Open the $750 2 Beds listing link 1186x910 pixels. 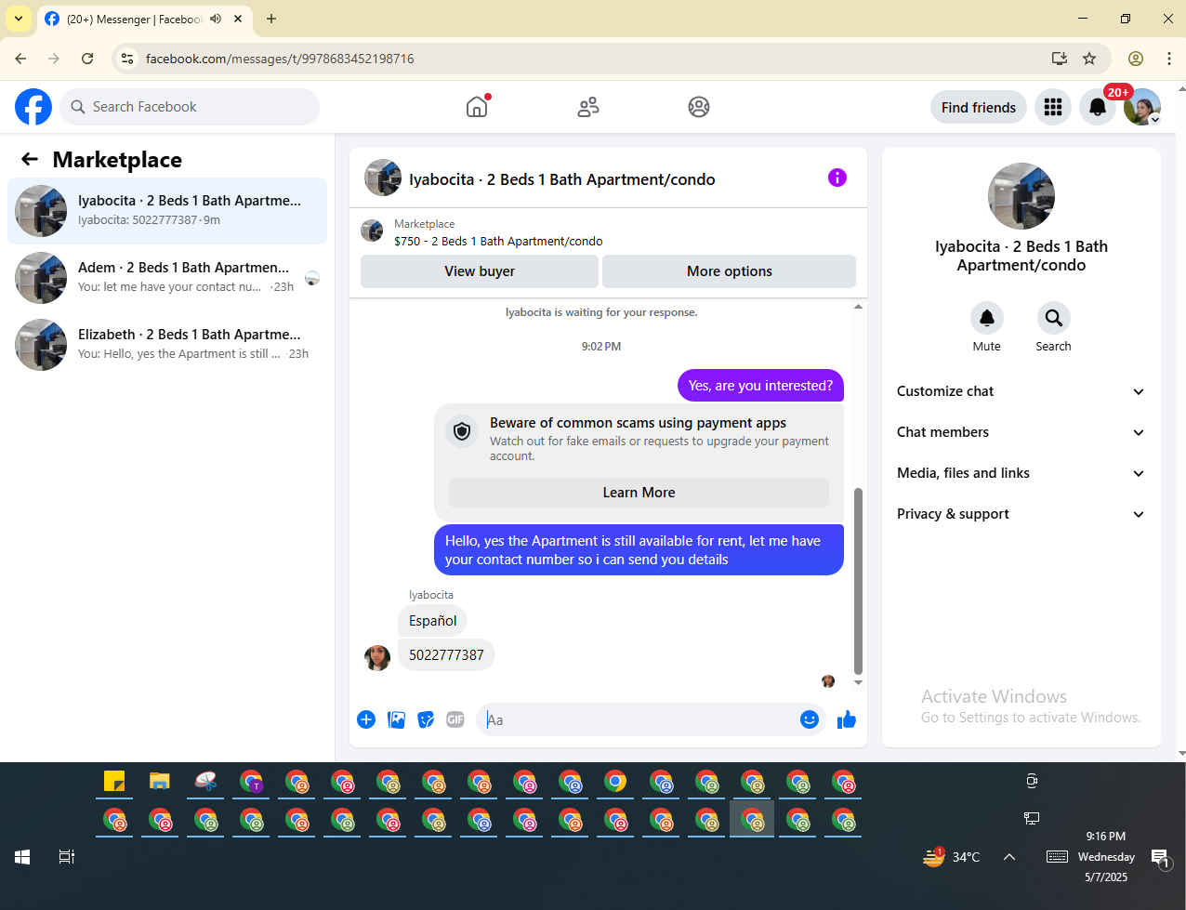498,241
